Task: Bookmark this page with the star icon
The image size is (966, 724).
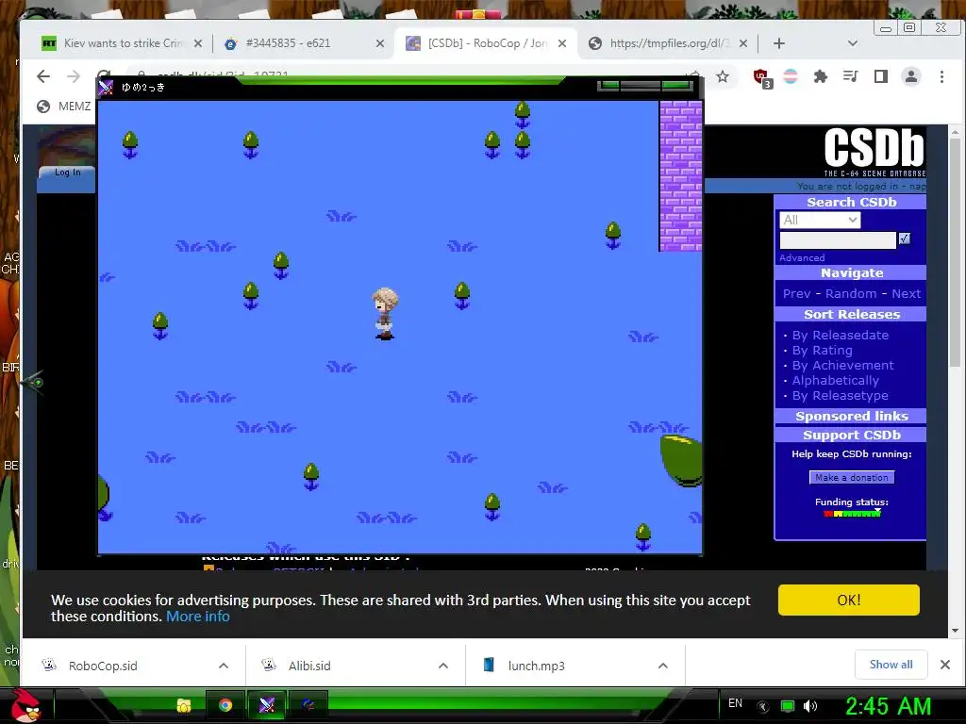Action: click(723, 76)
